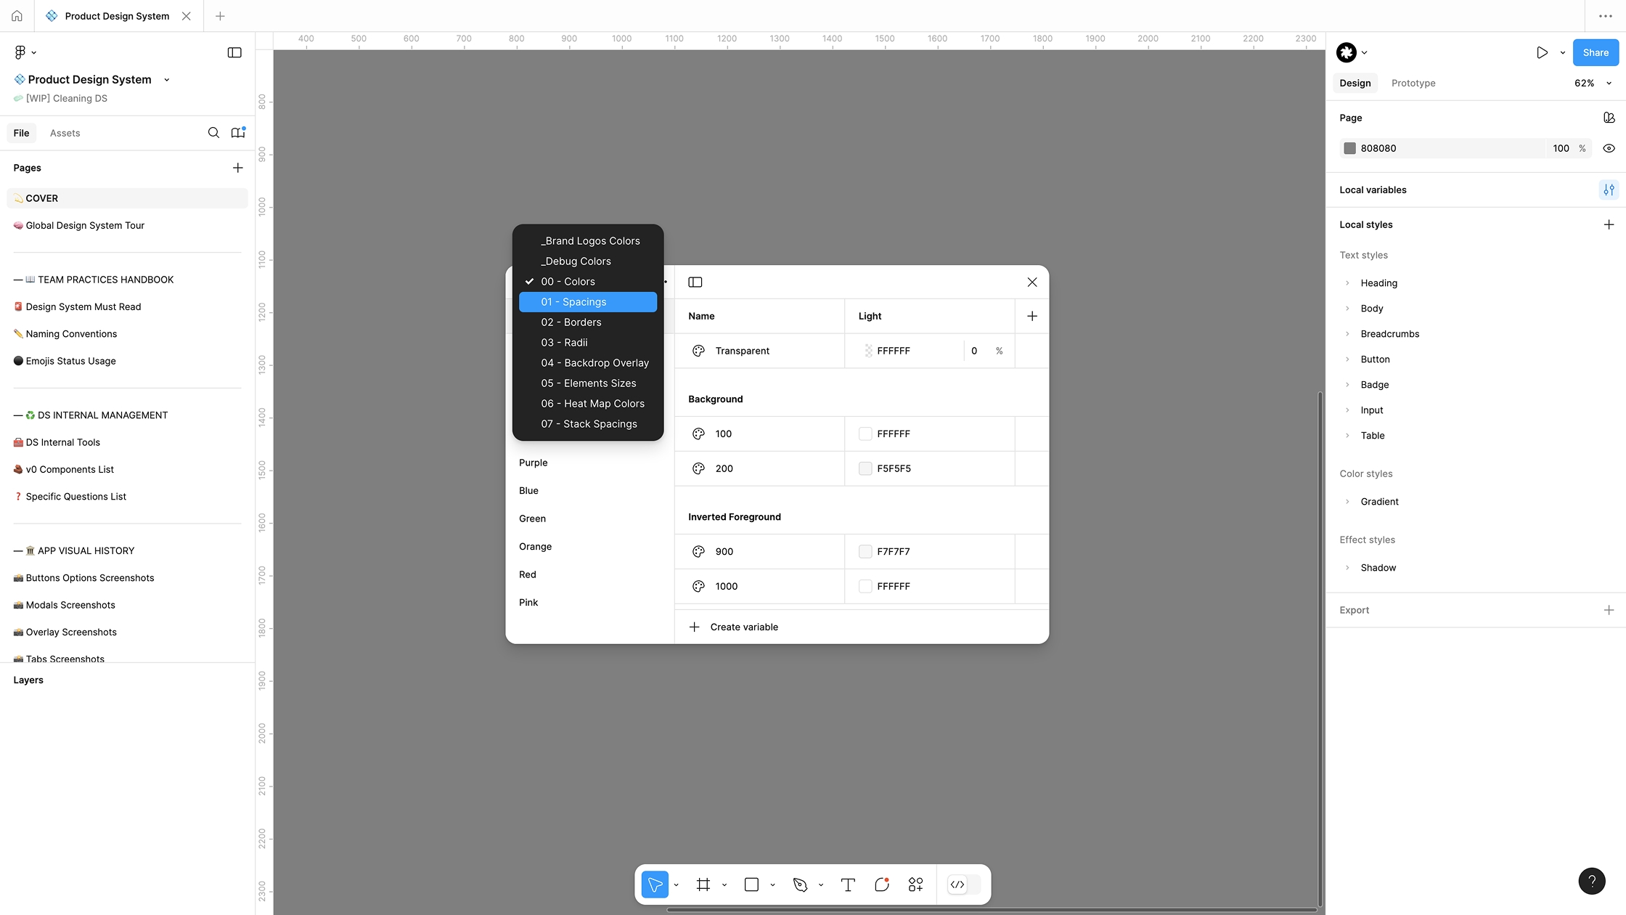This screenshot has height=915, width=1626.
Task: Toggle visibility of the page color
Action: (1609, 148)
